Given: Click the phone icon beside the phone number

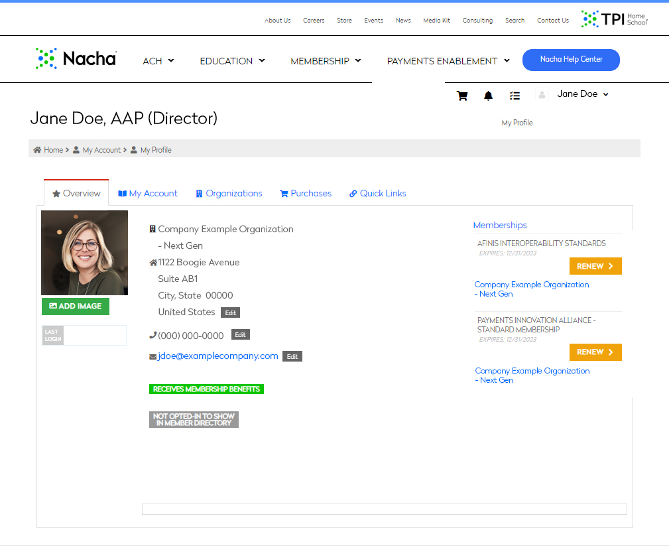Looking at the screenshot, I should click(x=152, y=336).
